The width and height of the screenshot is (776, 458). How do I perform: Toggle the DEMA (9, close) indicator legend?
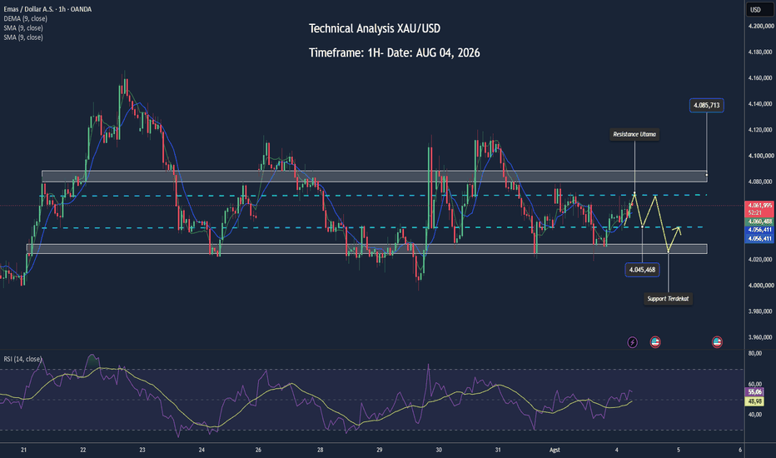point(25,19)
